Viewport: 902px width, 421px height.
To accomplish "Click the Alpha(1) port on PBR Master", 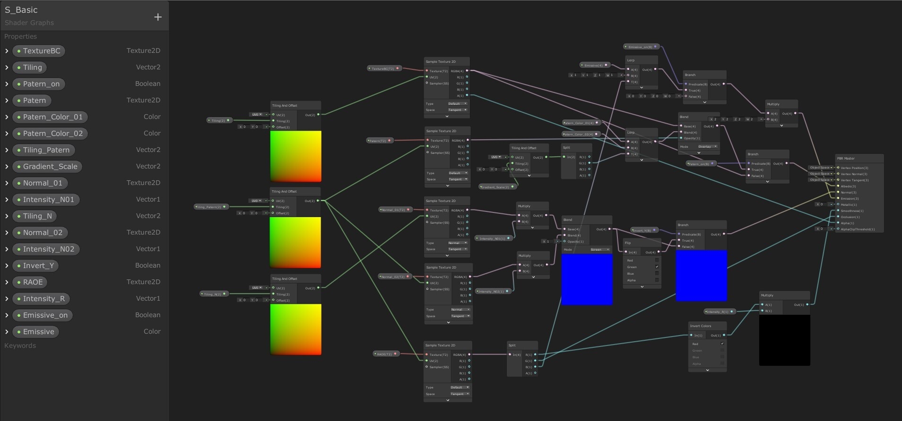I will click(838, 223).
